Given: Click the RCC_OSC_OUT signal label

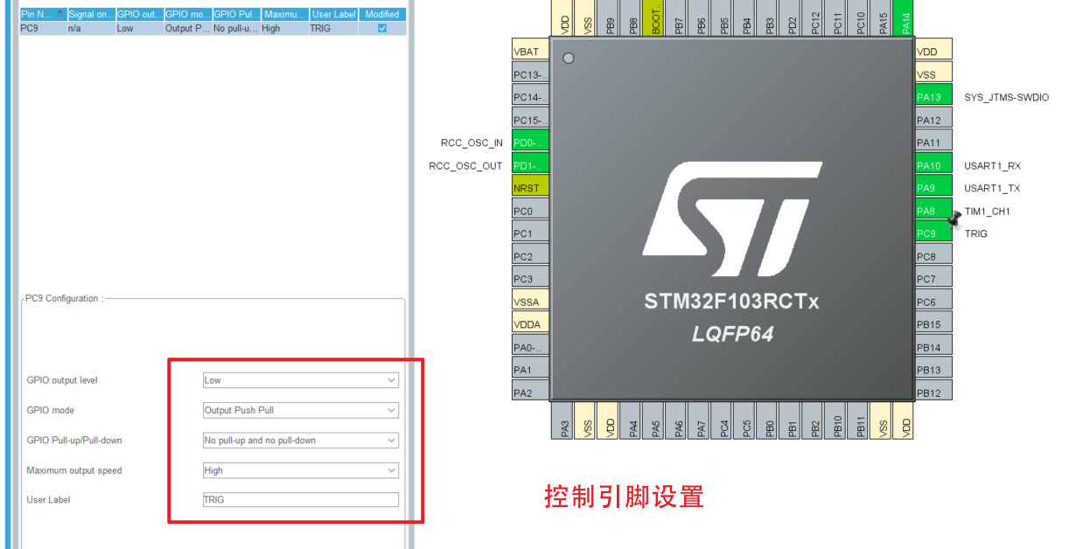Looking at the screenshot, I should click(465, 165).
